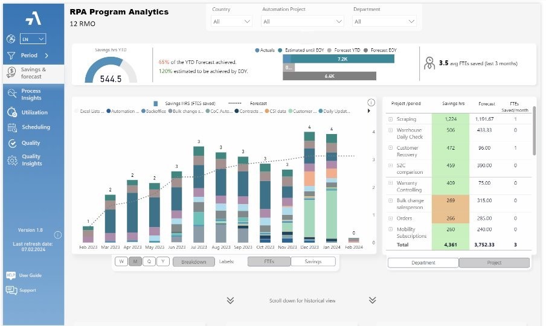Open the version info icon
Image resolution: width=546 pixels, height=326 pixels.
click(58, 235)
